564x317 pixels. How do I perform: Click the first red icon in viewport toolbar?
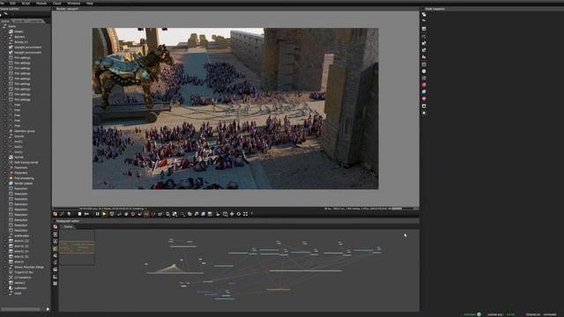[55, 214]
